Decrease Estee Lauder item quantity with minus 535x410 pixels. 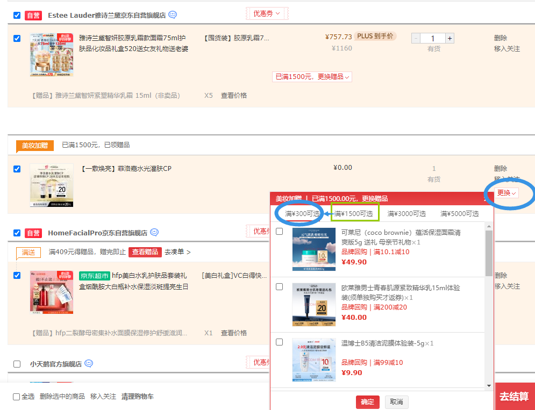pyautogui.click(x=416, y=38)
